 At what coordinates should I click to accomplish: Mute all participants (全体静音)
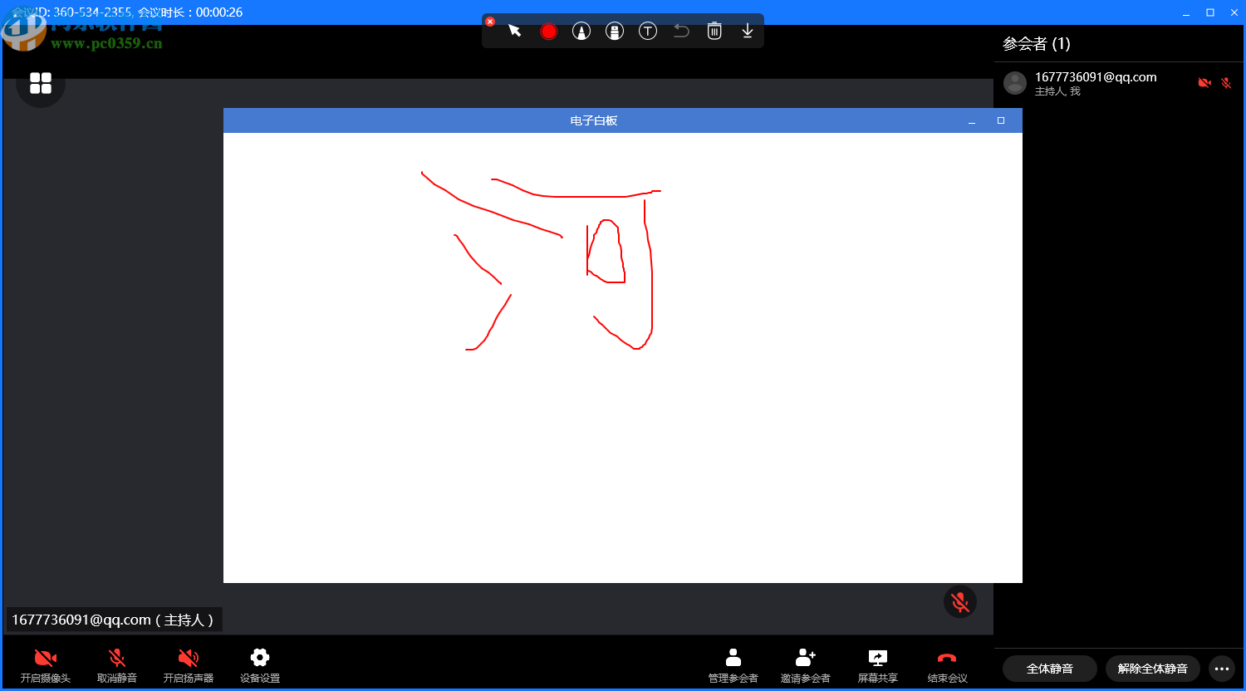(x=1050, y=669)
